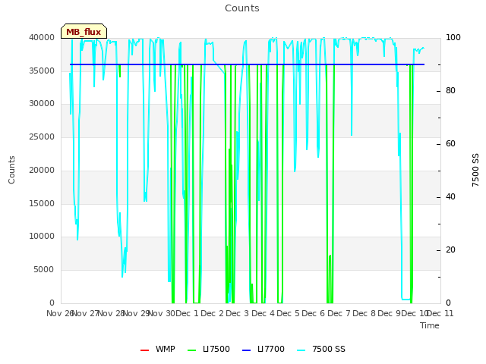The height and width of the screenshot is (364, 486).
Task: Click the Dec 7 x-axis label
Action: [339, 313]
